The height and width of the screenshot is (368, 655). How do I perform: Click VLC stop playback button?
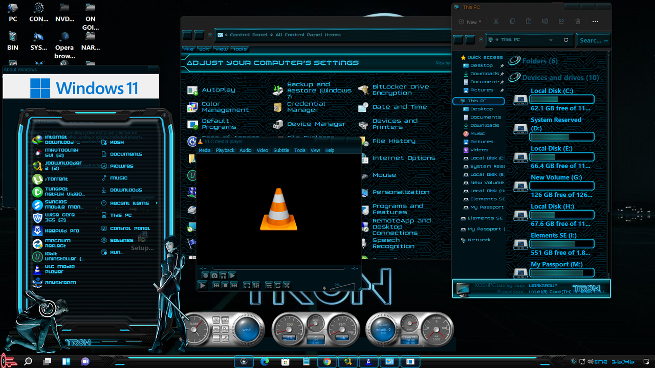(x=225, y=285)
